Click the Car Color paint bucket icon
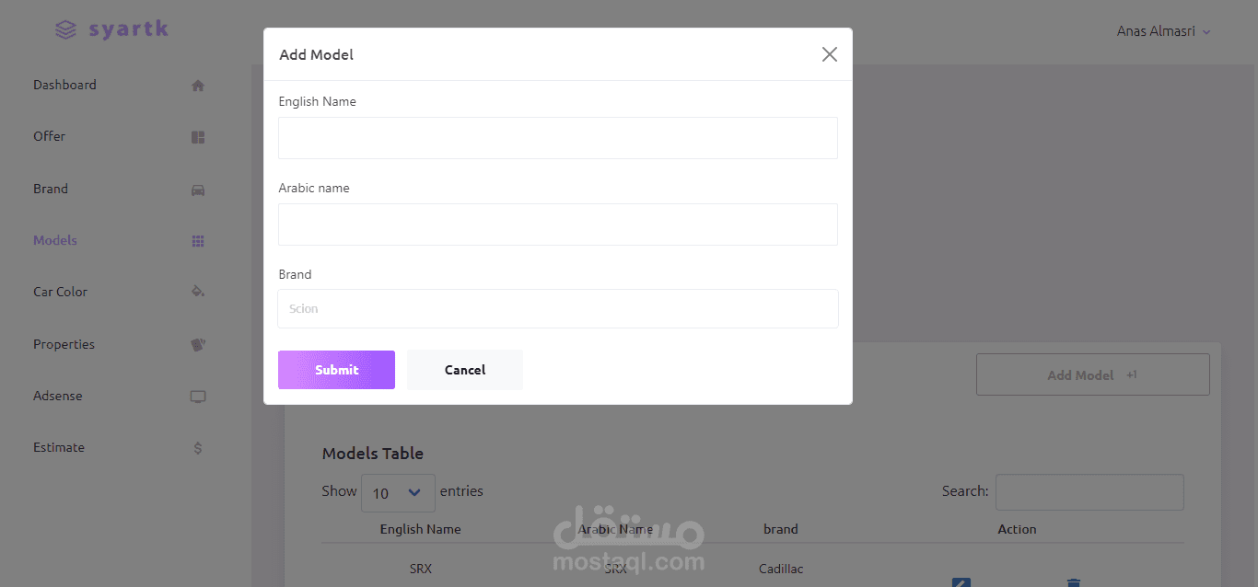 pyautogui.click(x=198, y=292)
